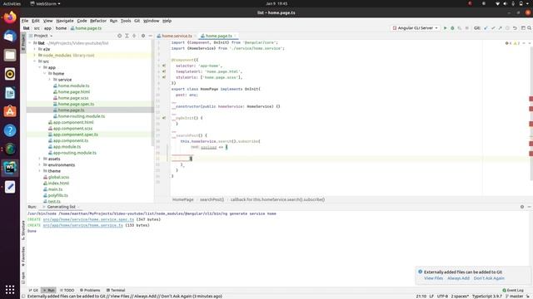Toggle Structure side tool window button
Viewport: 533px width, 299px height.
click(x=23, y=230)
